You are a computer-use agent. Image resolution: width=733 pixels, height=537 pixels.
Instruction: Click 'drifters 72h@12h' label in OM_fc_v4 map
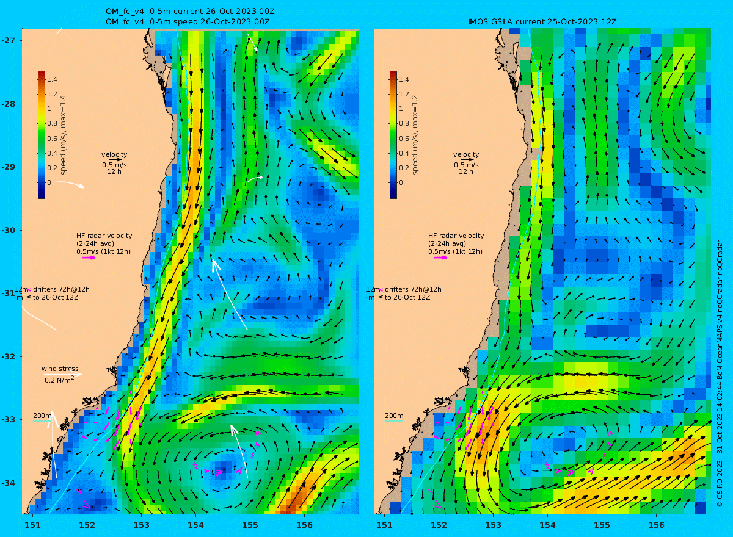pos(61,289)
